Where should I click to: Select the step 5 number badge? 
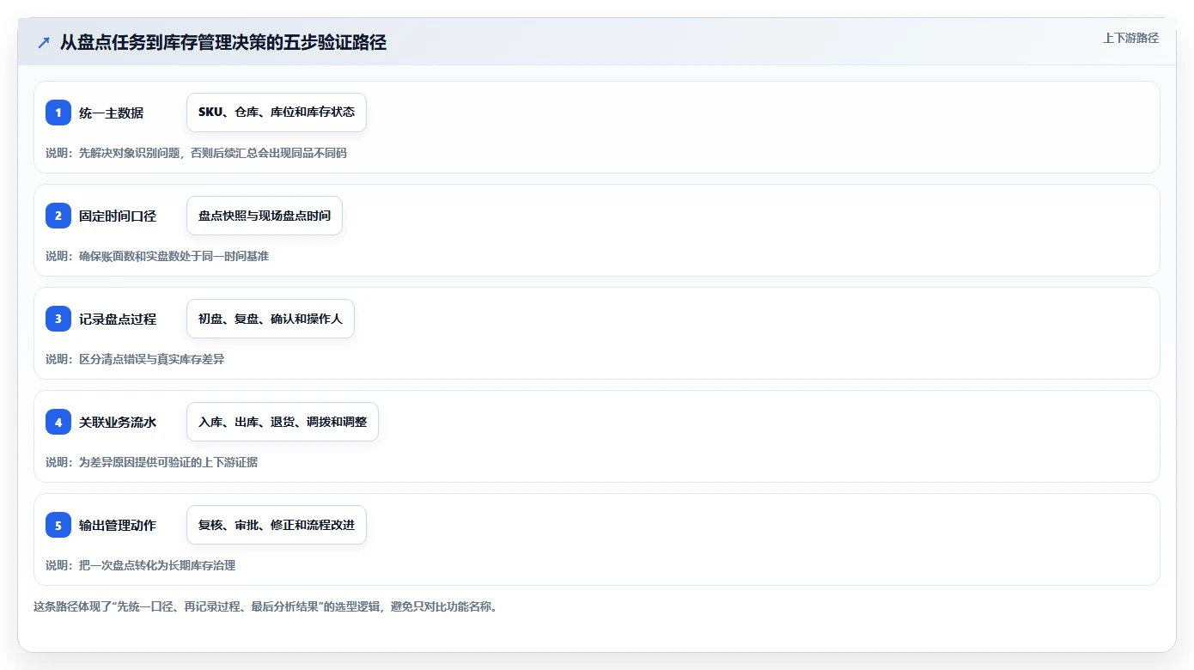tap(58, 525)
